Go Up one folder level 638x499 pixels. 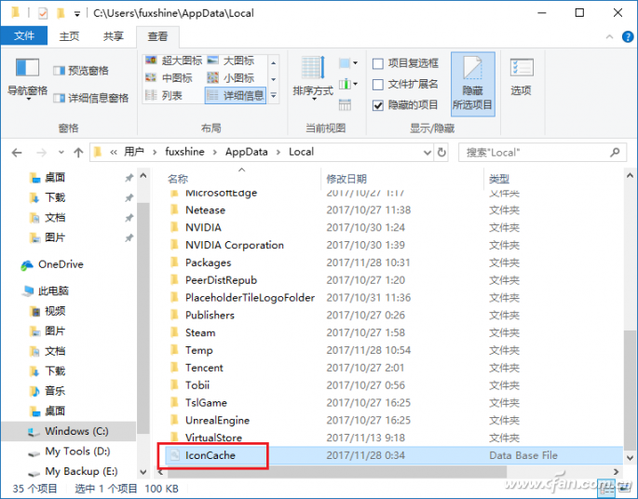(x=78, y=153)
